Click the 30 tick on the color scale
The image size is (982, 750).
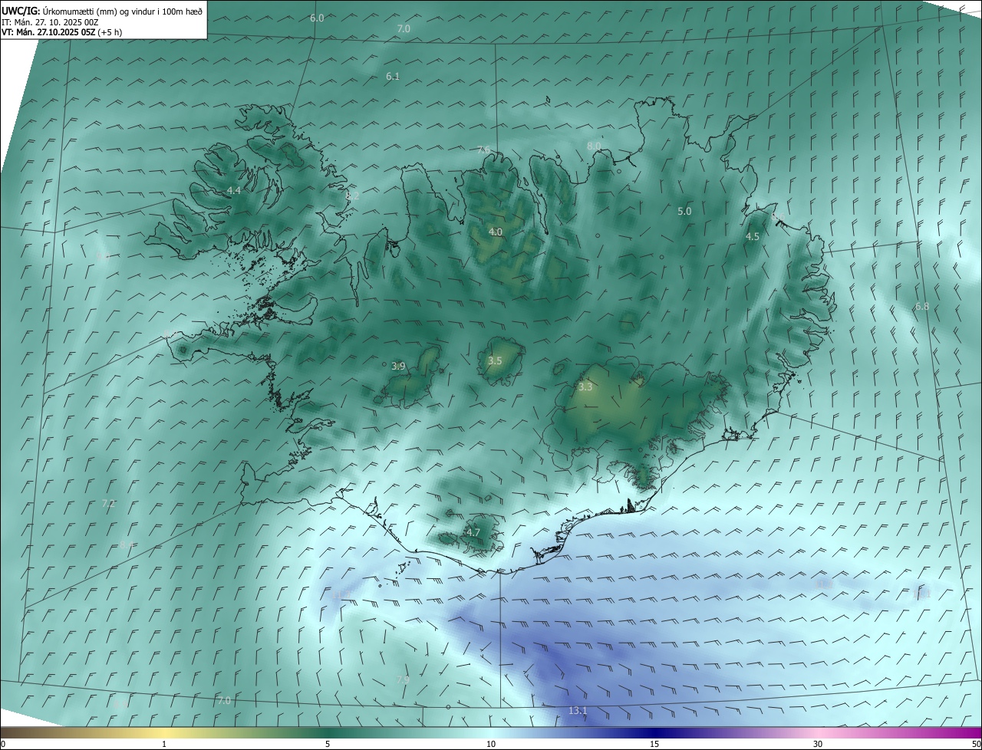point(818,744)
